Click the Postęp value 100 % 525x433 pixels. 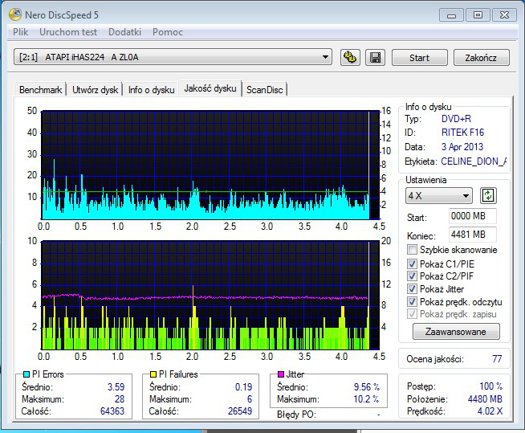[490, 386]
